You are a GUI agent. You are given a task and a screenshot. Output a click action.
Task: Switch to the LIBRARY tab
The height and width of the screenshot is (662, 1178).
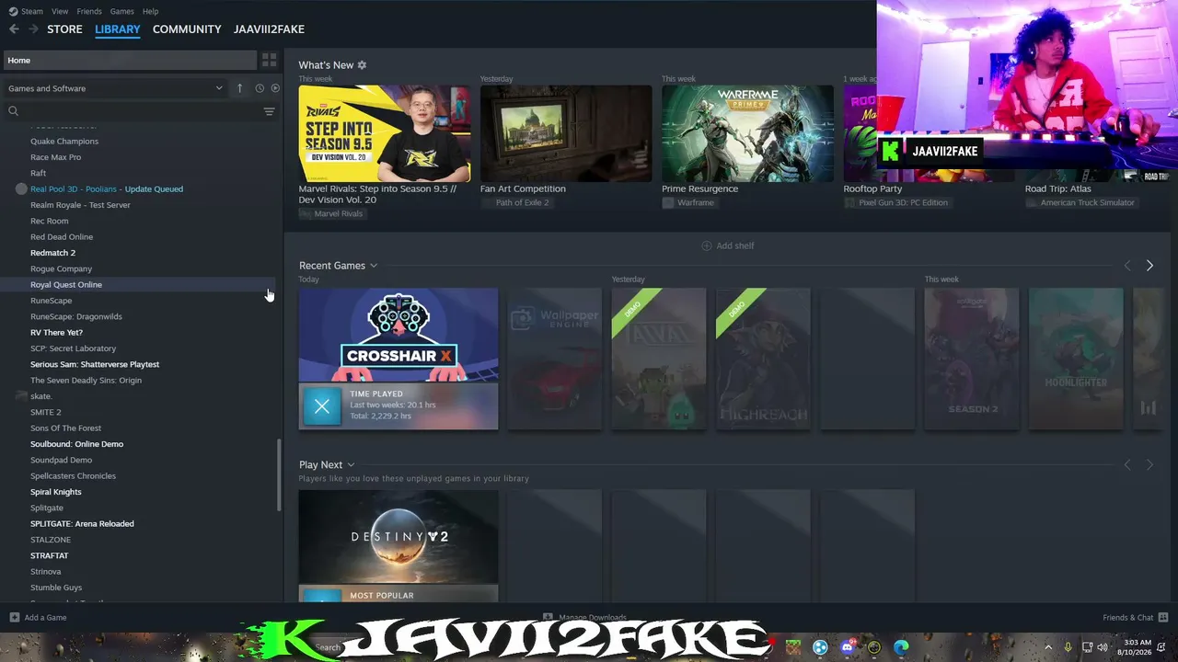tap(118, 29)
